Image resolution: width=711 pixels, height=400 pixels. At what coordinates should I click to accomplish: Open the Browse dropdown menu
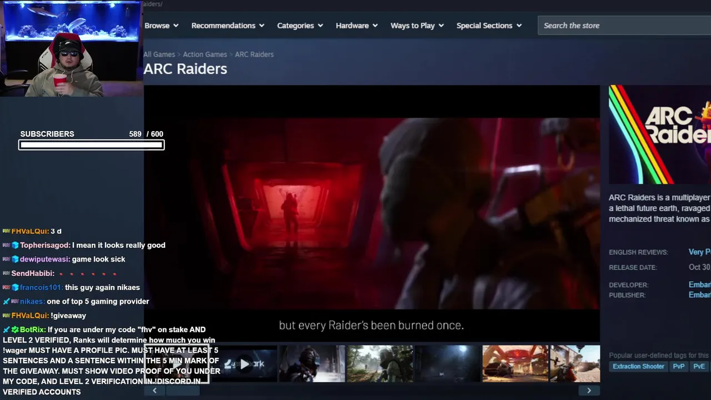[x=161, y=26]
